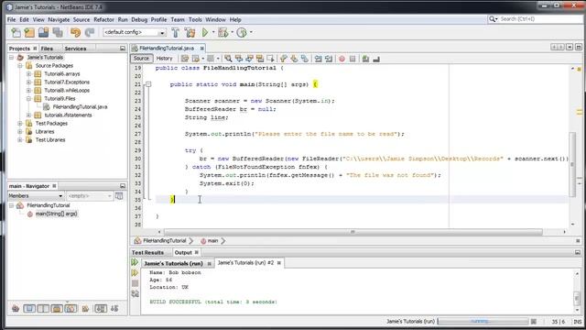Click the Build Project hammer icon

175,33
